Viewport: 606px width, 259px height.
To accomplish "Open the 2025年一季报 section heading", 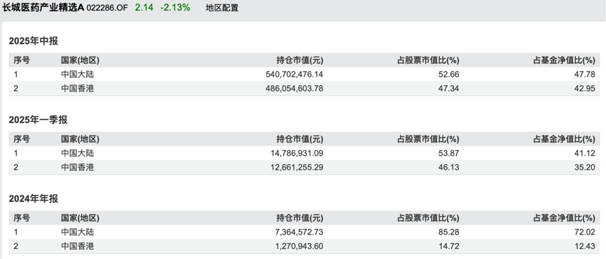I will click(39, 120).
